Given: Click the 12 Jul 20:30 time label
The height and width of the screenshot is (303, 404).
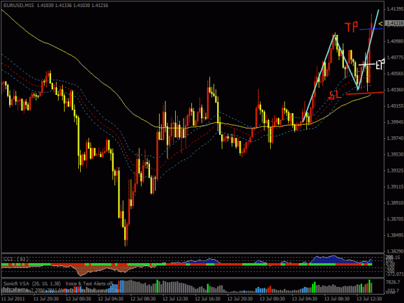Looking at the screenshot, I should (240, 298).
